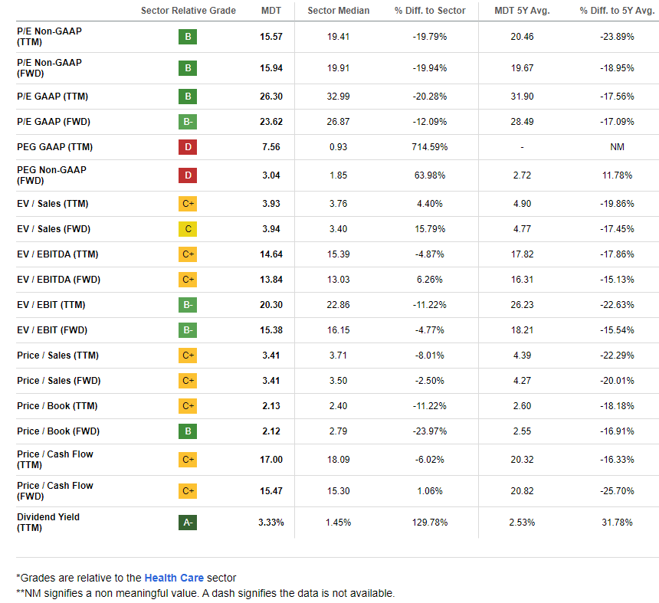Click the C+ grade badge for EV / Sales (TTM)
Viewport: 659px width, 603px height.
point(188,204)
